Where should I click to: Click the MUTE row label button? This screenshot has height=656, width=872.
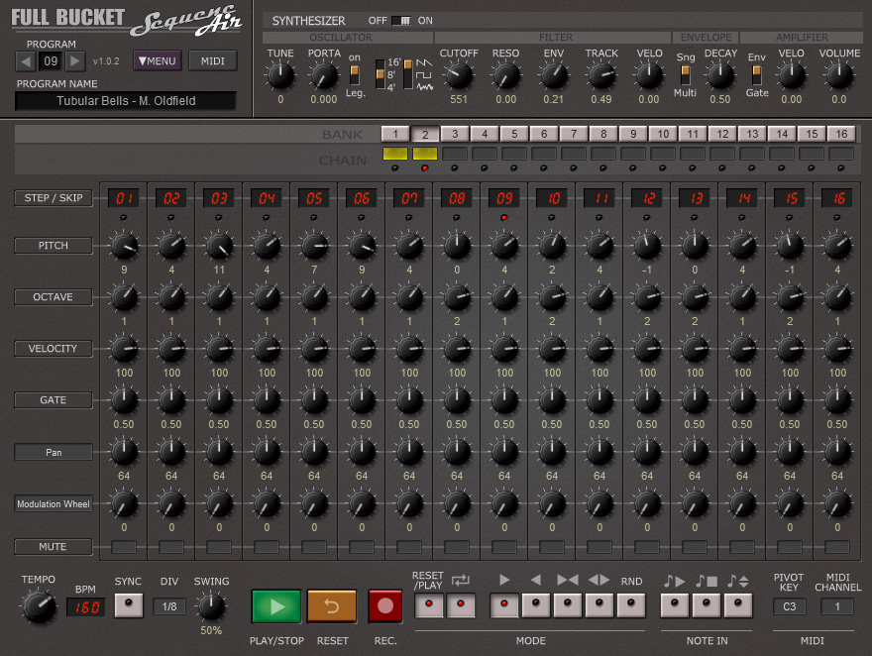(54, 547)
